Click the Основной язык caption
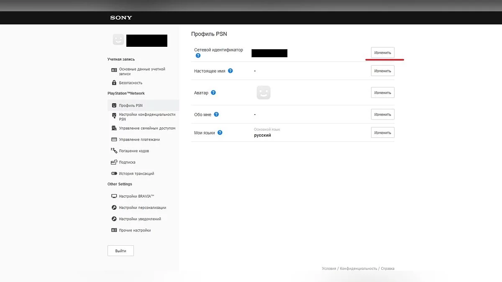 click(267, 130)
